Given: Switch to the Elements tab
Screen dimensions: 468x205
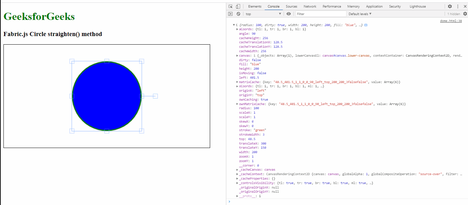Looking at the screenshot, I should click(x=255, y=6).
